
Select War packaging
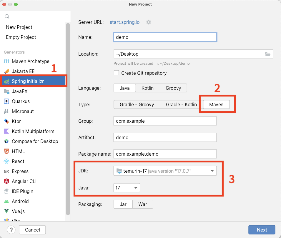[143, 204]
